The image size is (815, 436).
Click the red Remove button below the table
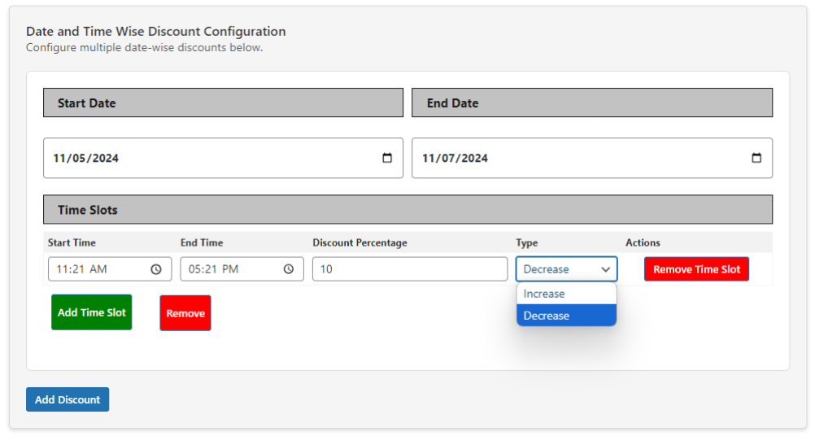point(185,313)
